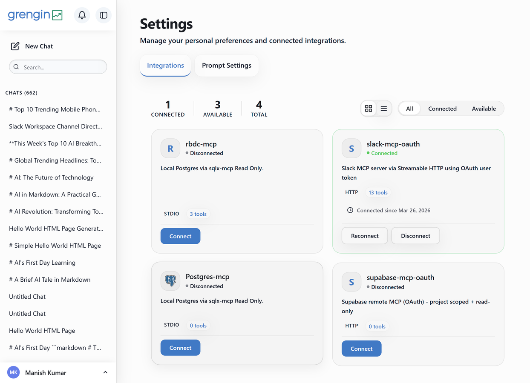Image resolution: width=530 pixels, height=383 pixels.
Task: Click the green Connected status on slack-mcp-oauth
Action: pos(382,153)
